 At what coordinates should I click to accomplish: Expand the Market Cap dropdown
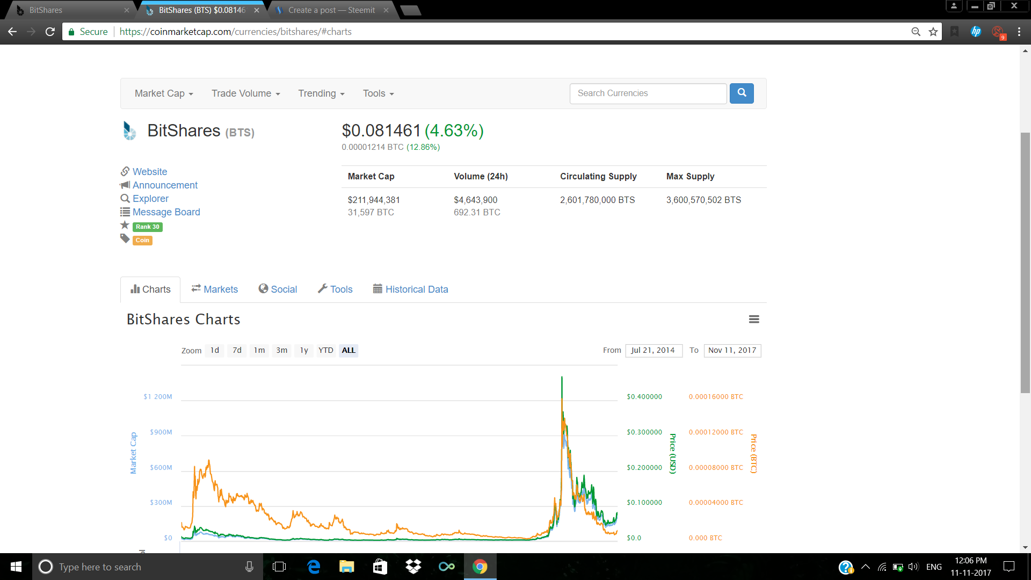pos(163,93)
